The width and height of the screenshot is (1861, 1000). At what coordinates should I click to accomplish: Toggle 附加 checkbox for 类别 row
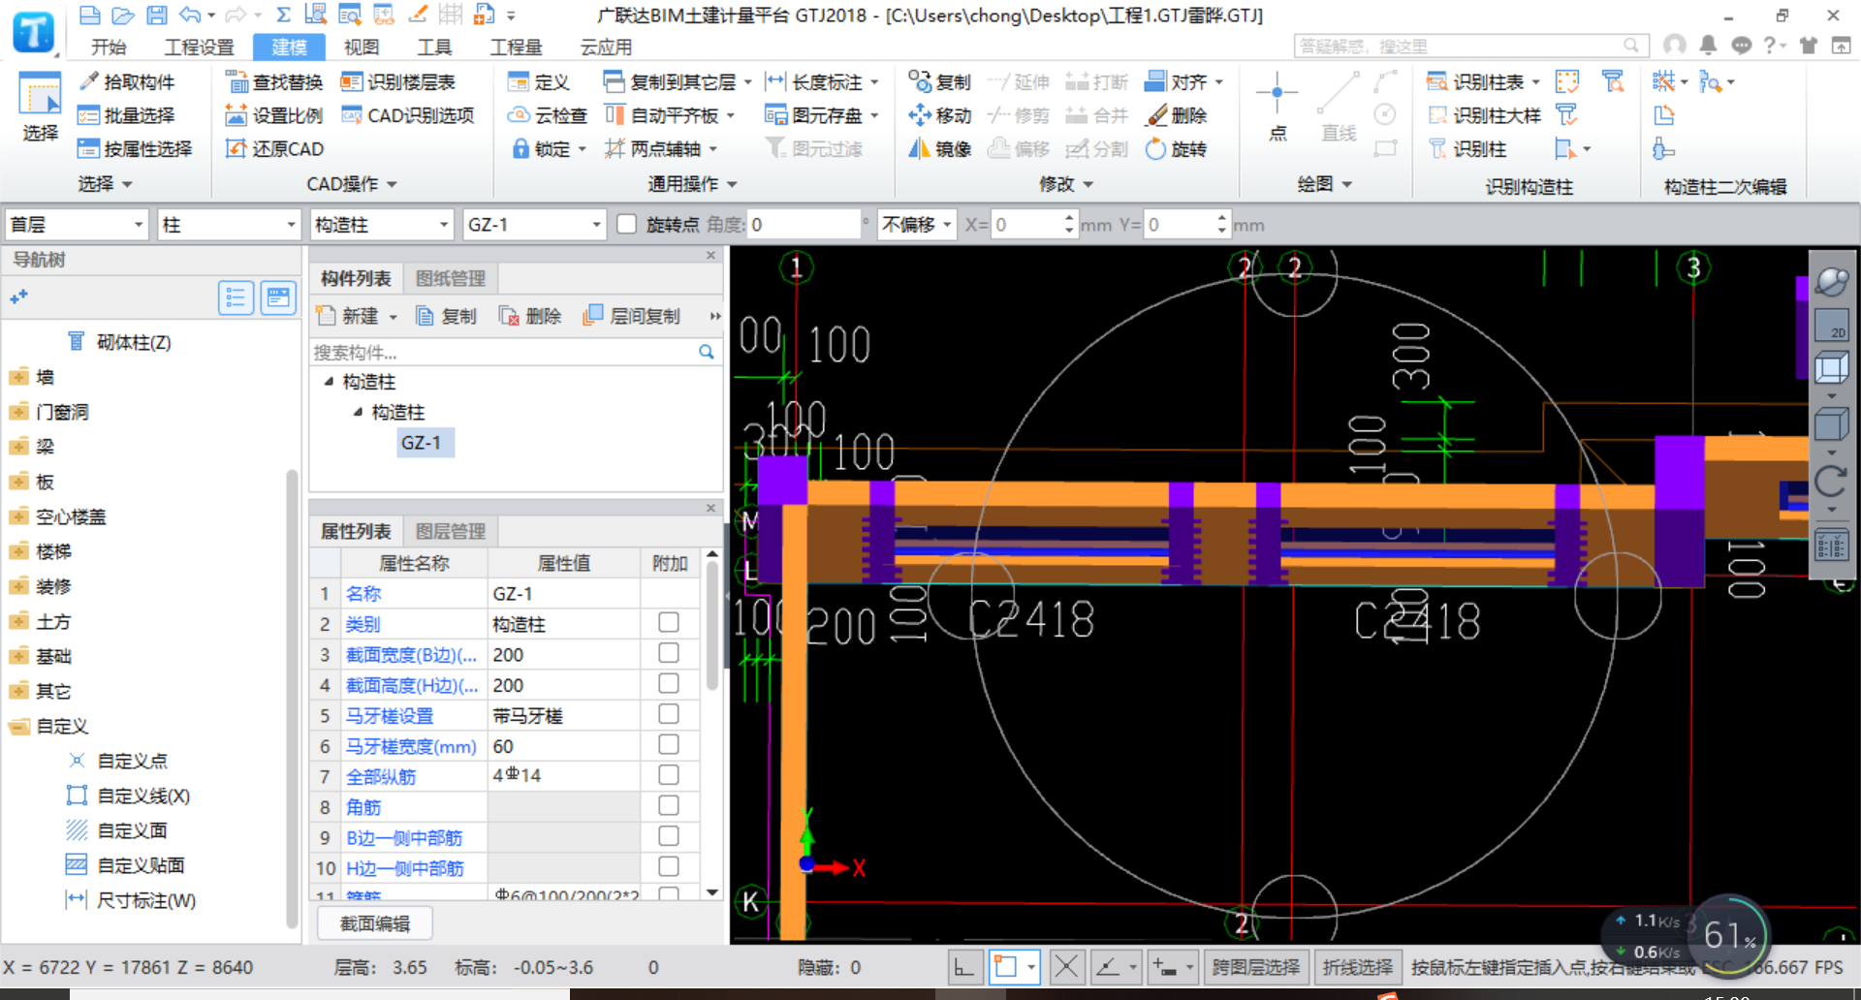click(x=669, y=623)
